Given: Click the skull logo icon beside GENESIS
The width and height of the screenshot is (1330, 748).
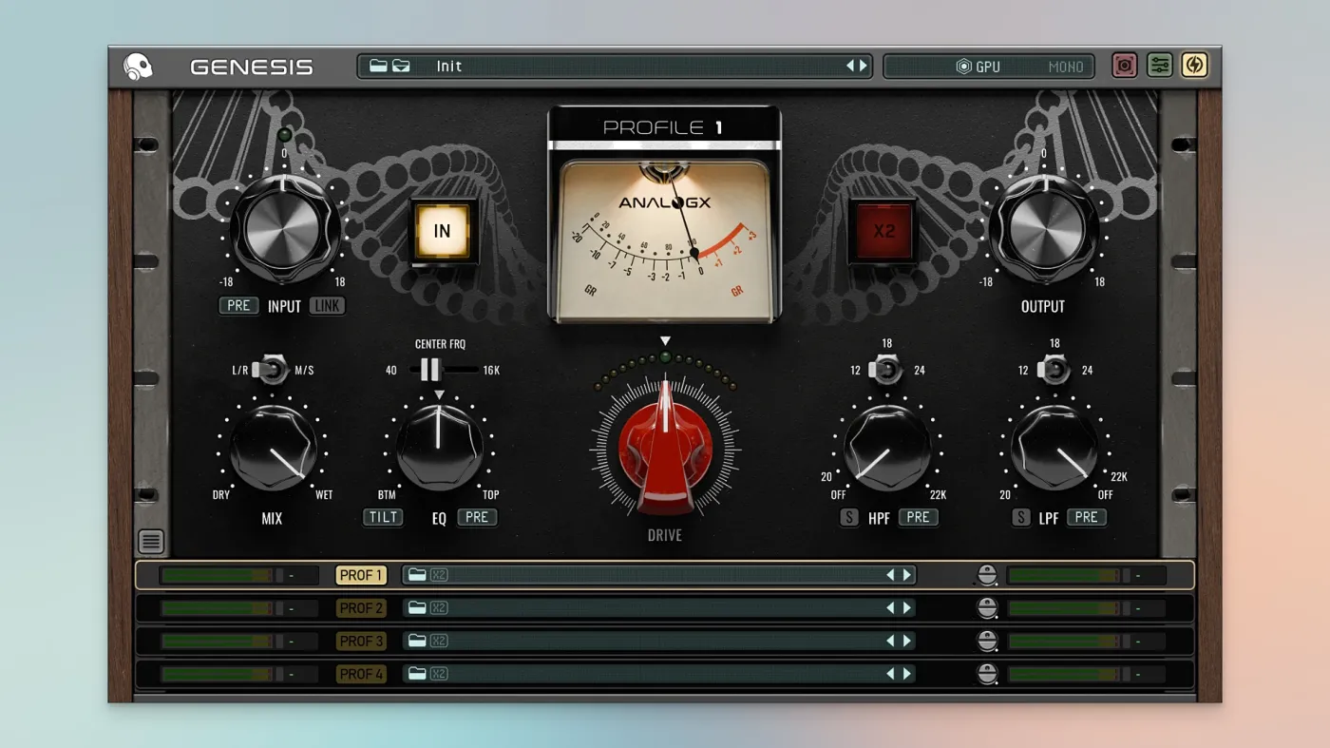Looking at the screenshot, I should coord(138,66).
